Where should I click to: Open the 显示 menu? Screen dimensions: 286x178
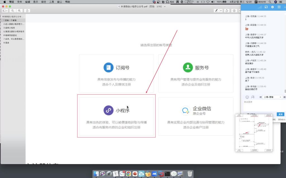coord(35,2)
